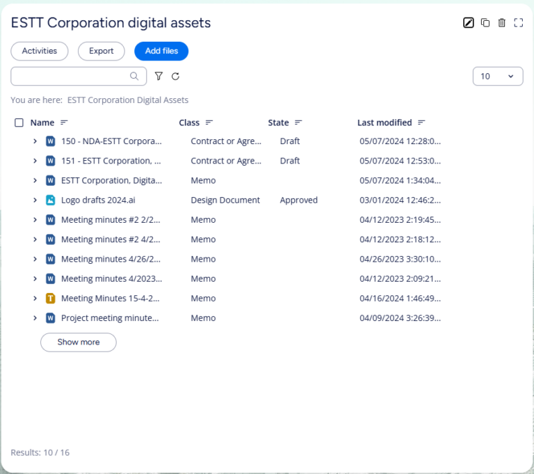
Task: Click Show more to load more files
Action: click(78, 342)
